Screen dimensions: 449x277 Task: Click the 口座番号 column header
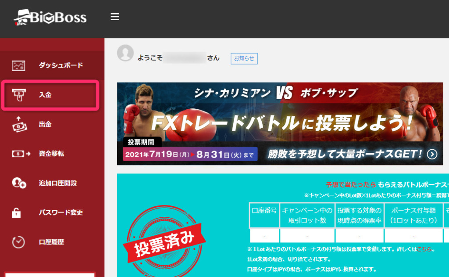click(x=264, y=216)
